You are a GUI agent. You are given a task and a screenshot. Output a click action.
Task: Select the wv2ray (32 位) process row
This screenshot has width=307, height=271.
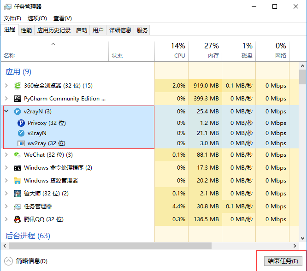pyautogui.click(x=151, y=143)
